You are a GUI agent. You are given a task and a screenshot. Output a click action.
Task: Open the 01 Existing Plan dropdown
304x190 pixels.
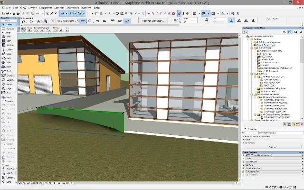coord(273,171)
